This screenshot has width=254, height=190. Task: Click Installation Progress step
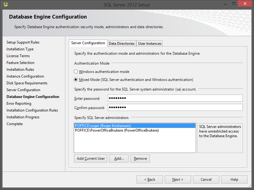23,117
